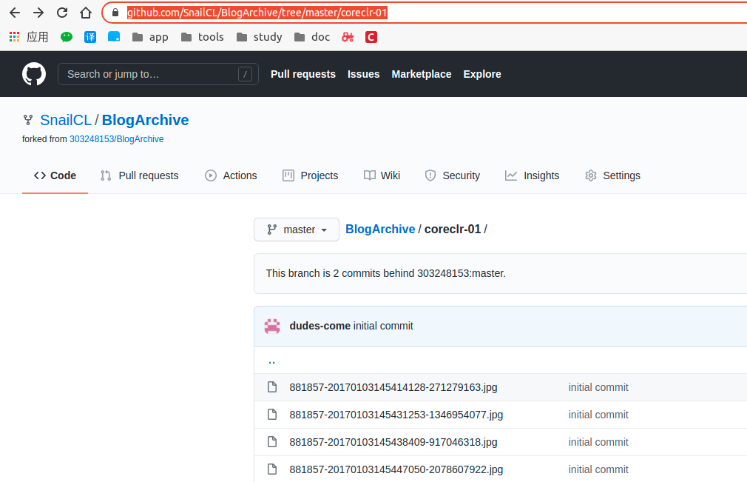Open initial commit link for 2078607922.jpg row
The height and width of the screenshot is (482, 747).
[598, 469]
